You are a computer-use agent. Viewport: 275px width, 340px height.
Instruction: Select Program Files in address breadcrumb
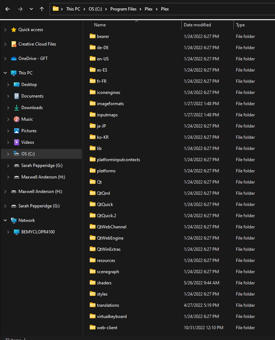[x=123, y=9]
